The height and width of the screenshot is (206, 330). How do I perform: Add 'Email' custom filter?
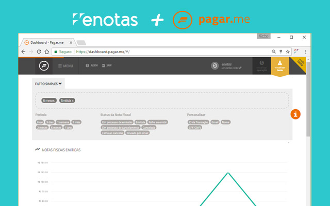point(215,122)
